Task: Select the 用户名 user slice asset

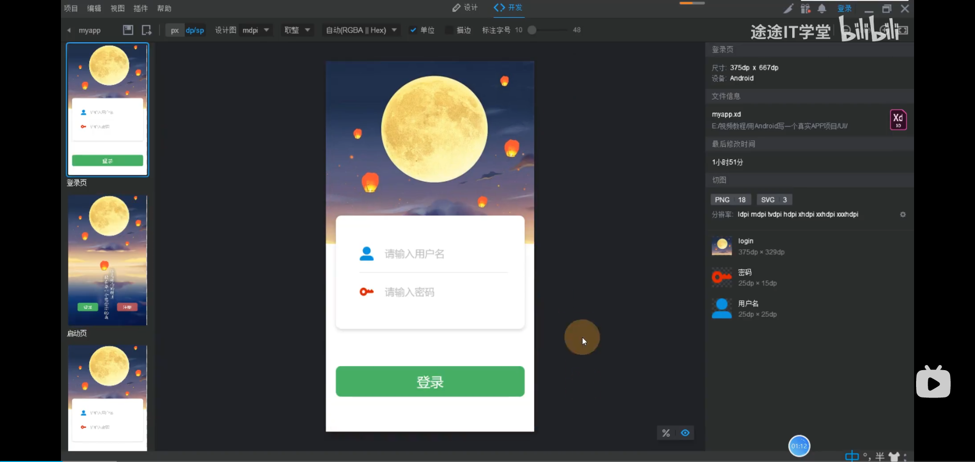Action: point(722,309)
